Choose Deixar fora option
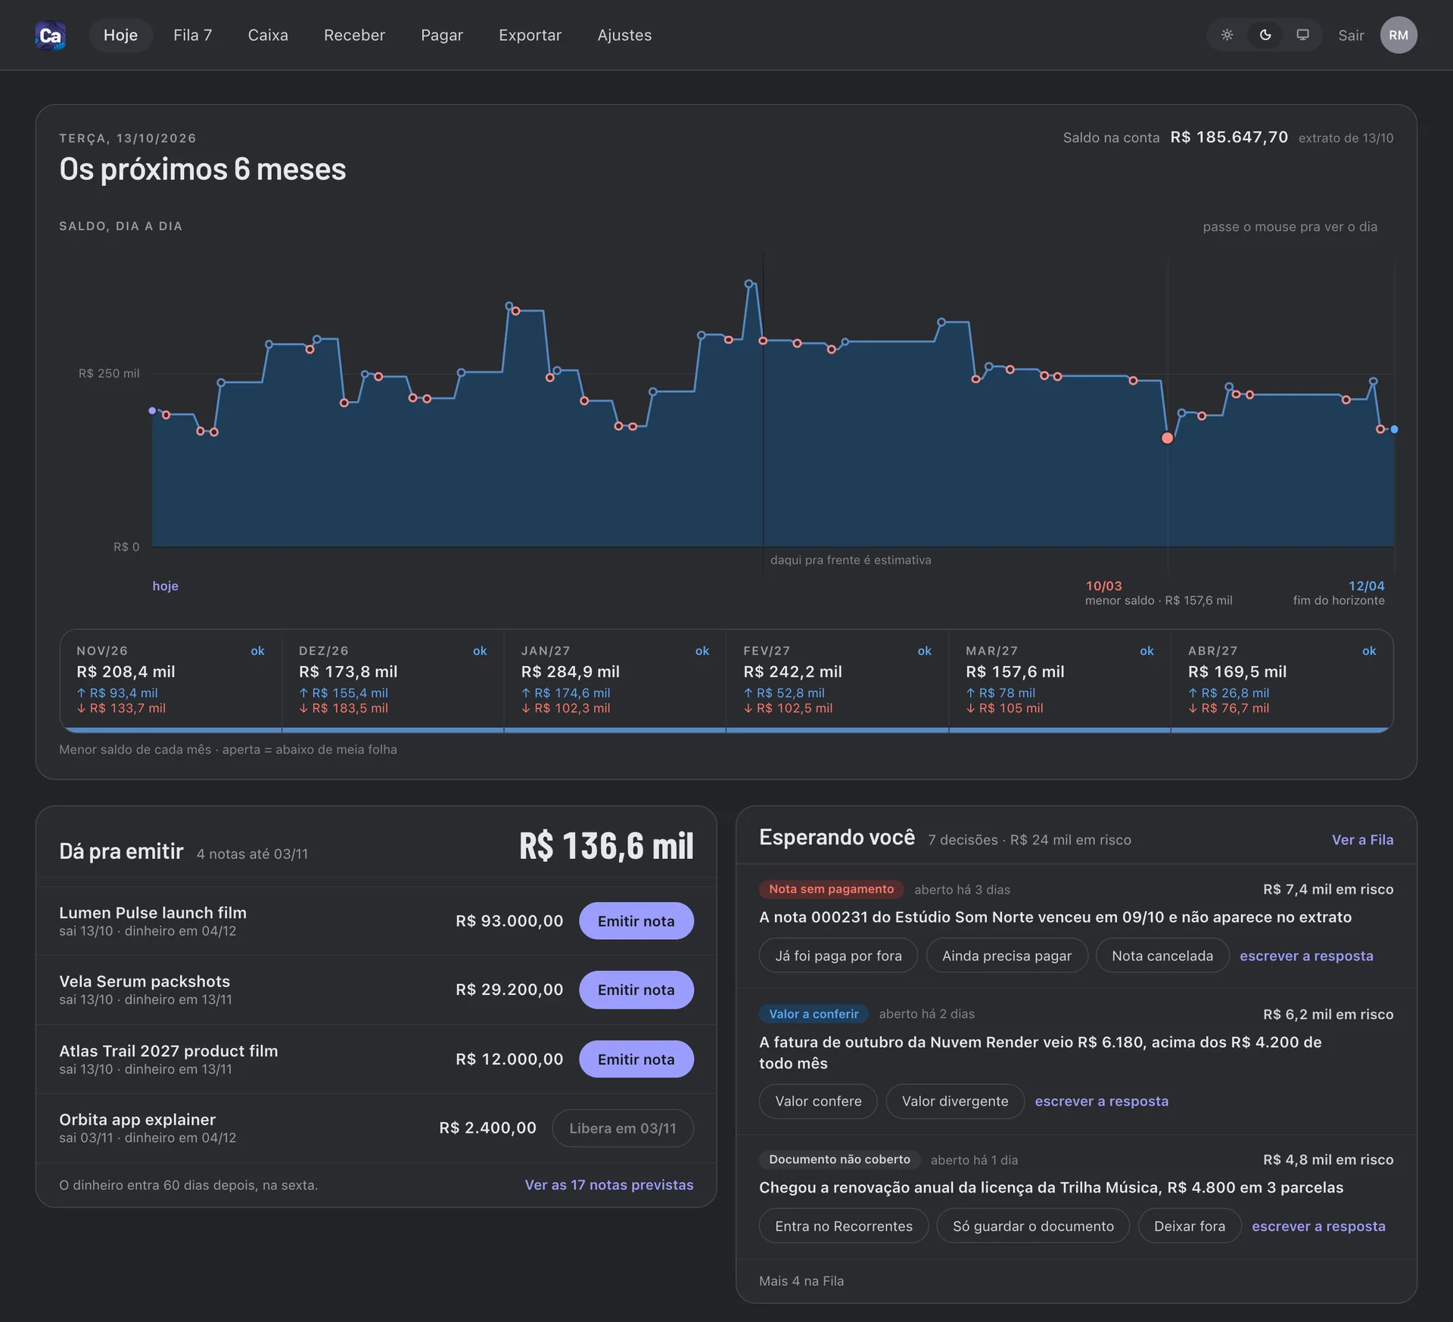 coord(1189,1227)
